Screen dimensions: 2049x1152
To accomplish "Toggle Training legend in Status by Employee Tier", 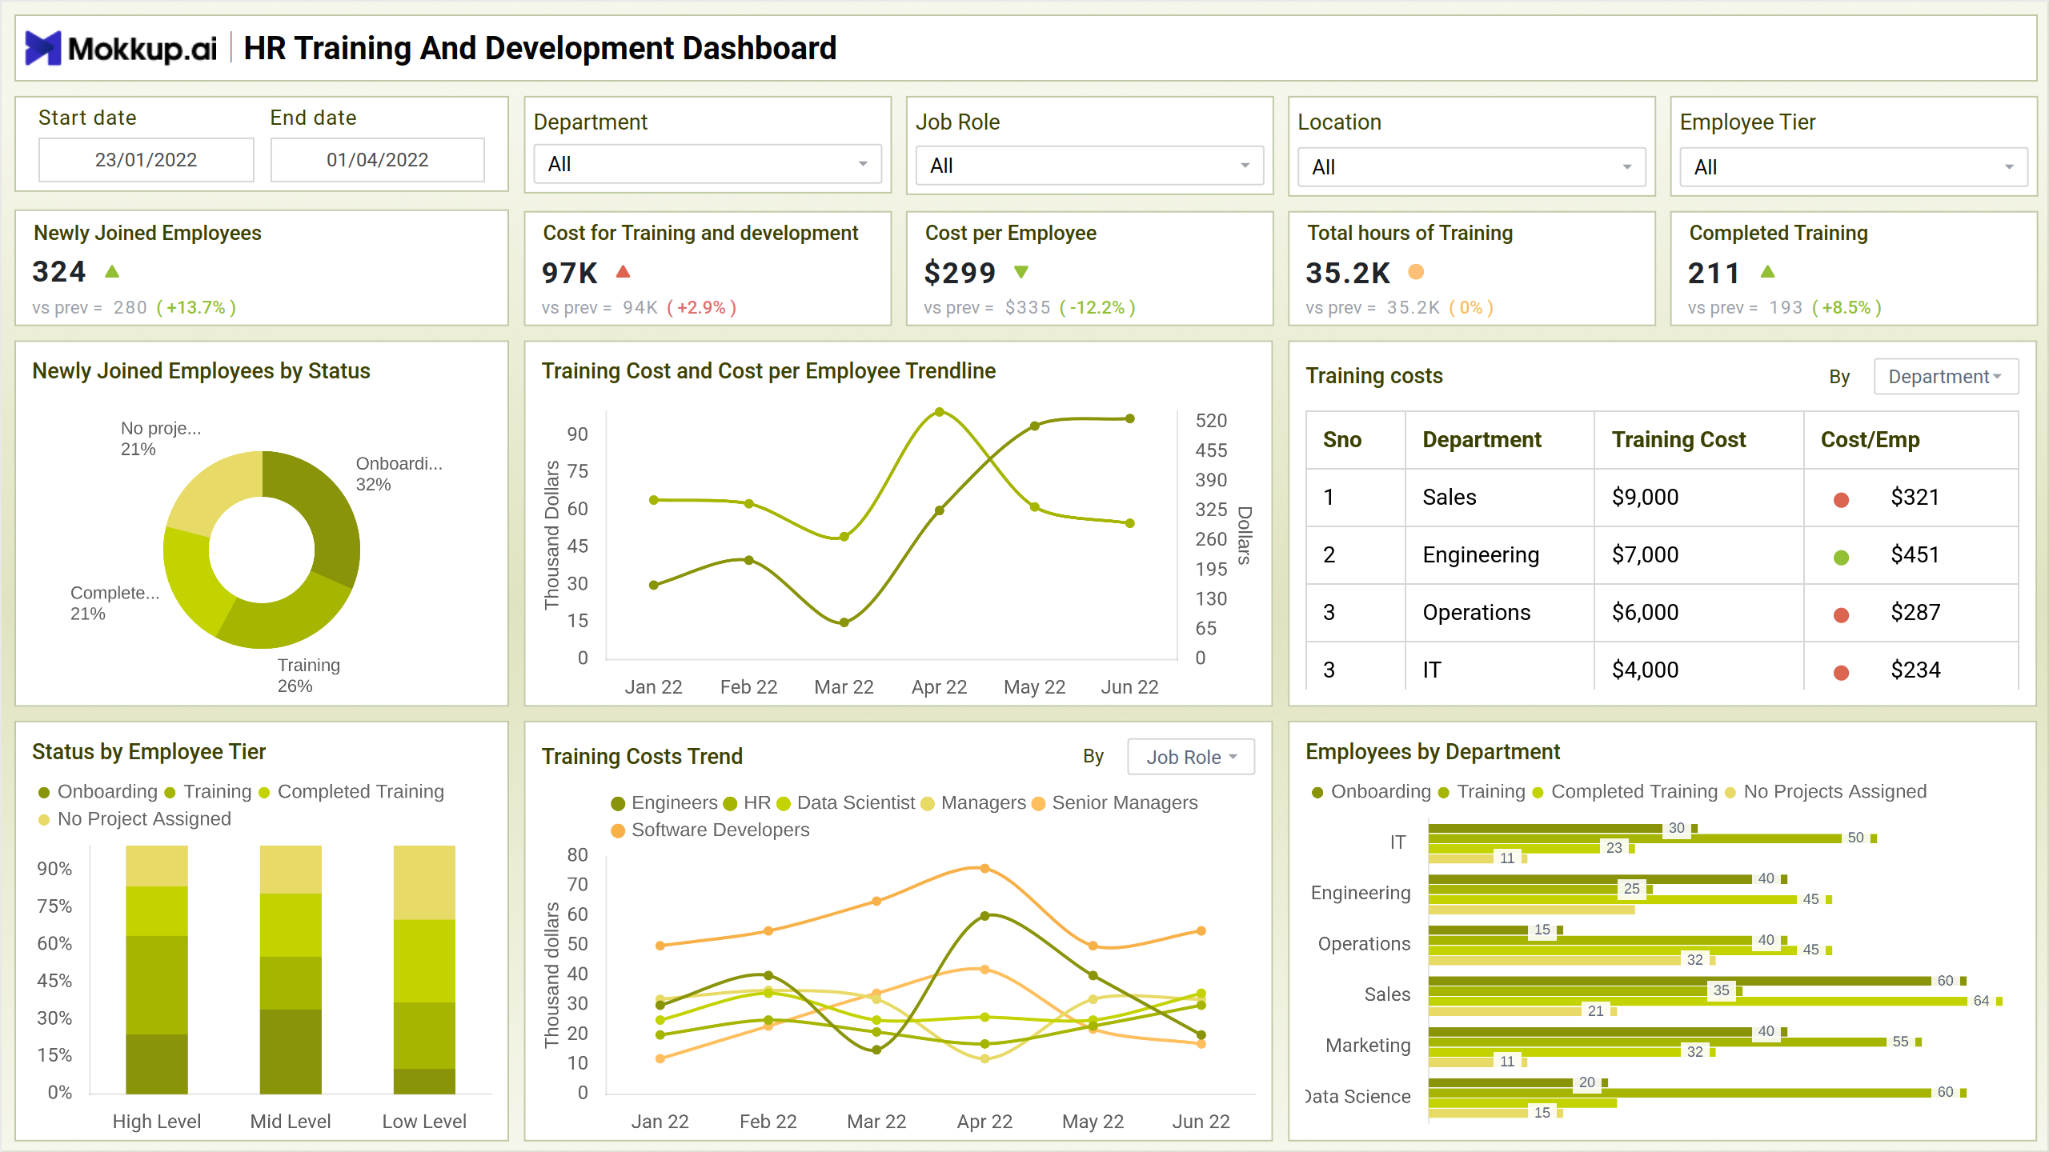I will (208, 792).
